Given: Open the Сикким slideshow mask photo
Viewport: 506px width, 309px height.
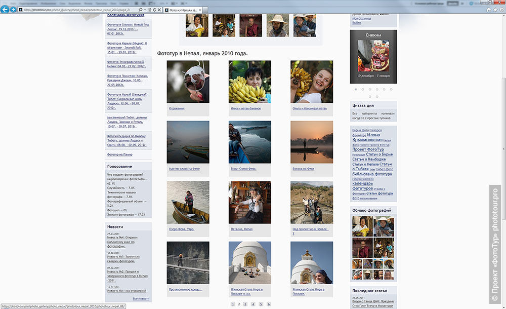Looking at the screenshot, I should click(x=373, y=56).
